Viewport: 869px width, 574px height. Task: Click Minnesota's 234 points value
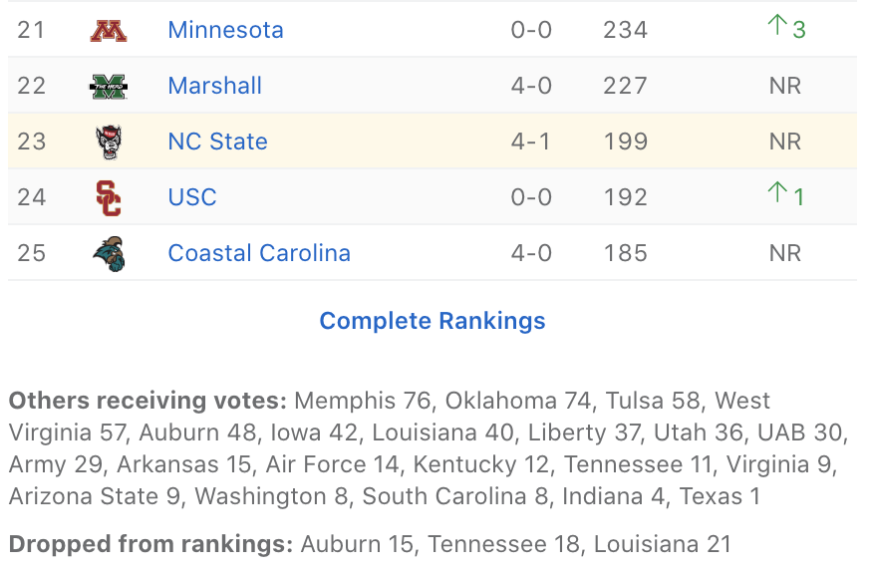pos(625,30)
